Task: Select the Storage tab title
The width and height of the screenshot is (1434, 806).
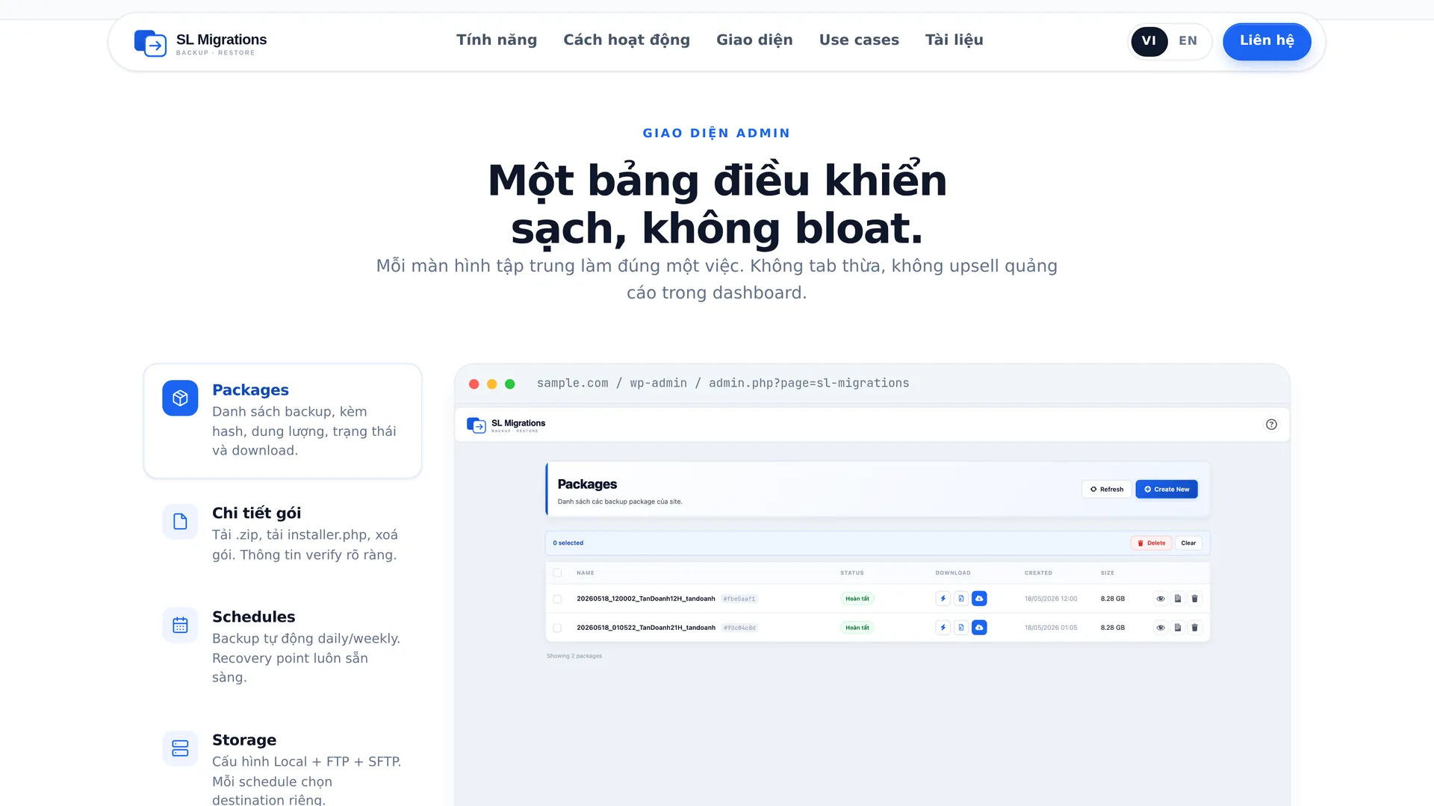Action: click(x=244, y=740)
